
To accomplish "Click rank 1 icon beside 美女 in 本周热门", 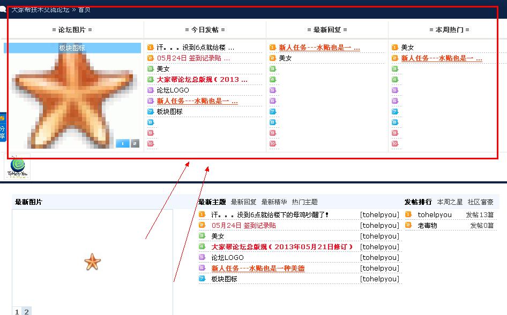I will 395,48.
